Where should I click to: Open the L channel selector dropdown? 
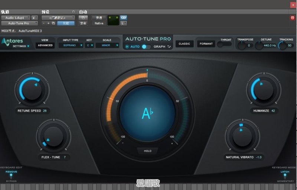click(124, 23)
